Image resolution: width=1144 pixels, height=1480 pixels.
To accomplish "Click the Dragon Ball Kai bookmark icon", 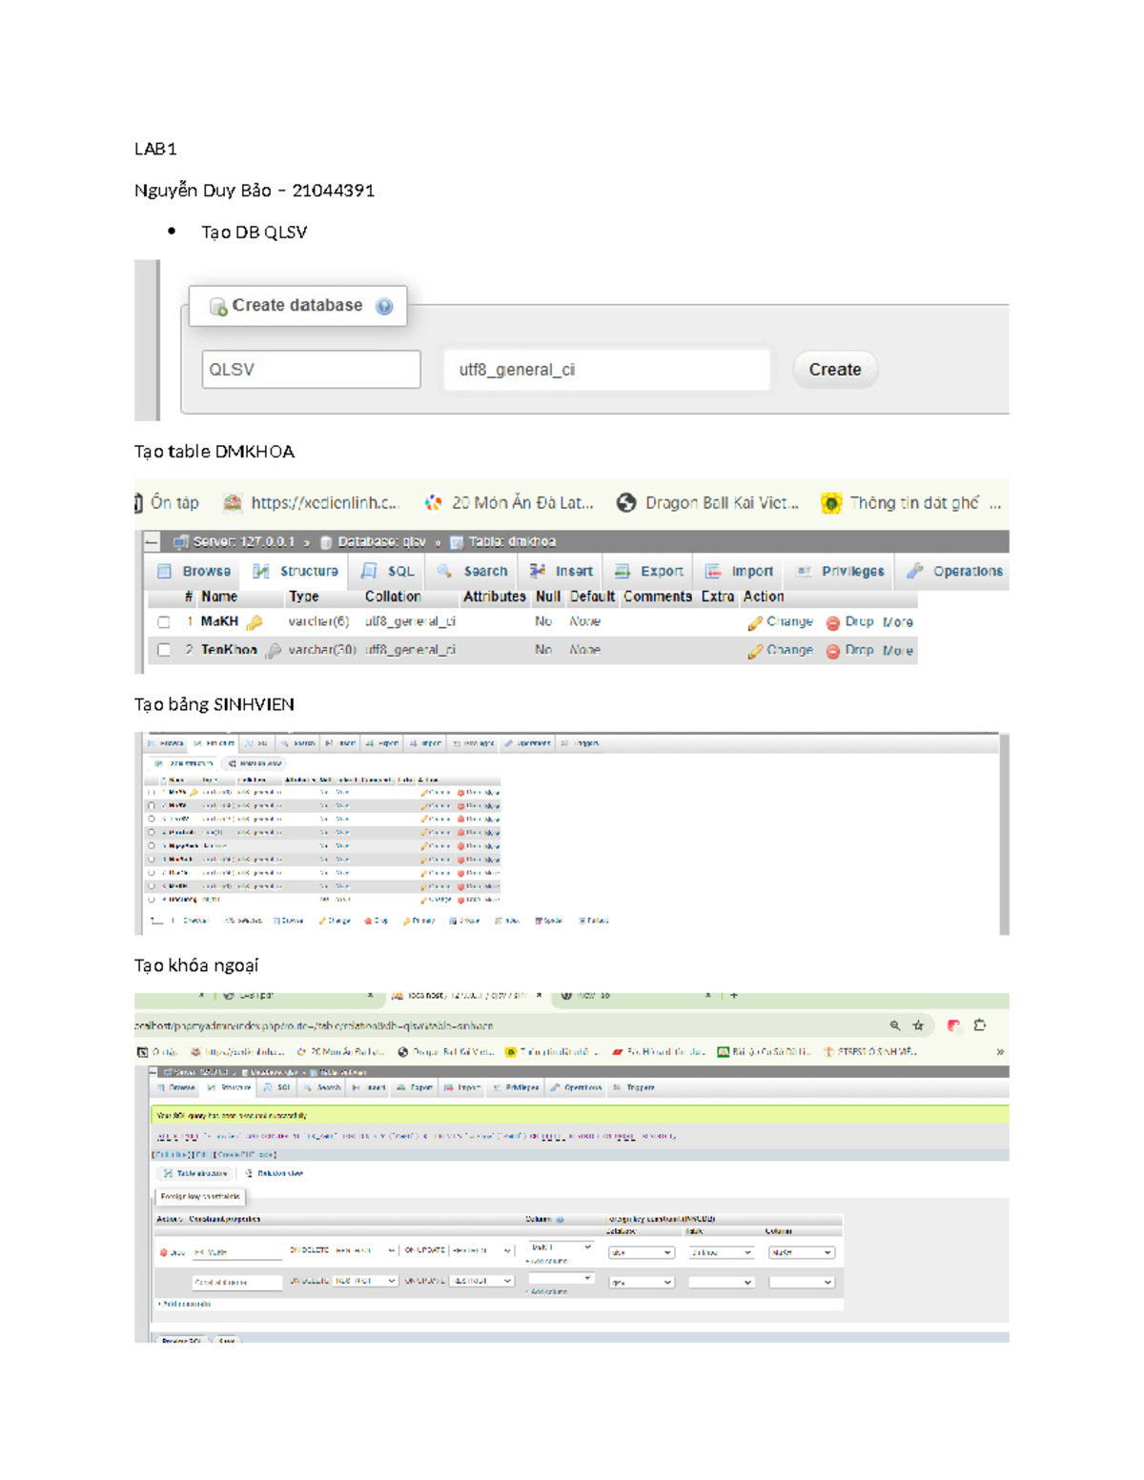I will pos(626,503).
